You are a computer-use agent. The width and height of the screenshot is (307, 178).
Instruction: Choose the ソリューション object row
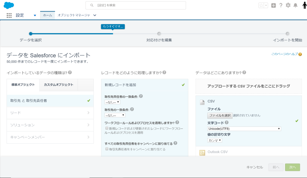point(50,125)
